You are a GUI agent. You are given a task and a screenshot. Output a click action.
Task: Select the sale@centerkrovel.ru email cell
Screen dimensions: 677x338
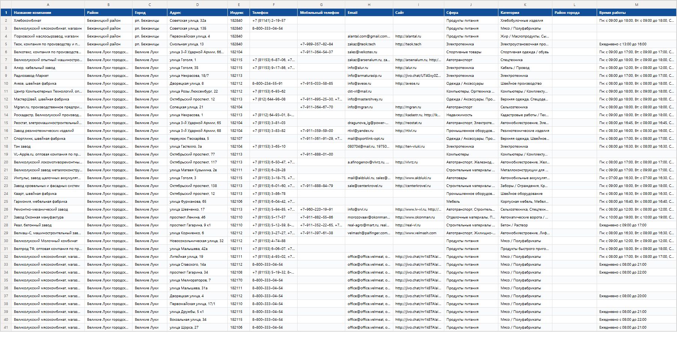(369, 186)
